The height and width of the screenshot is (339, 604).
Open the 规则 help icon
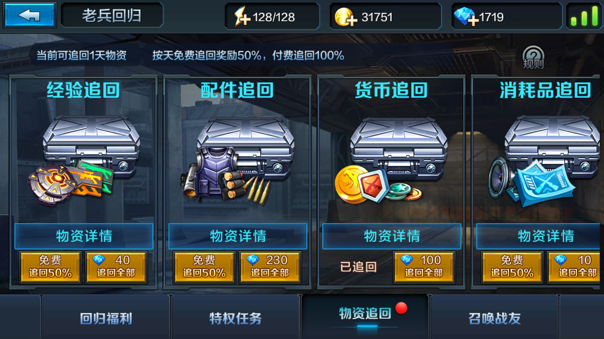coord(533,58)
